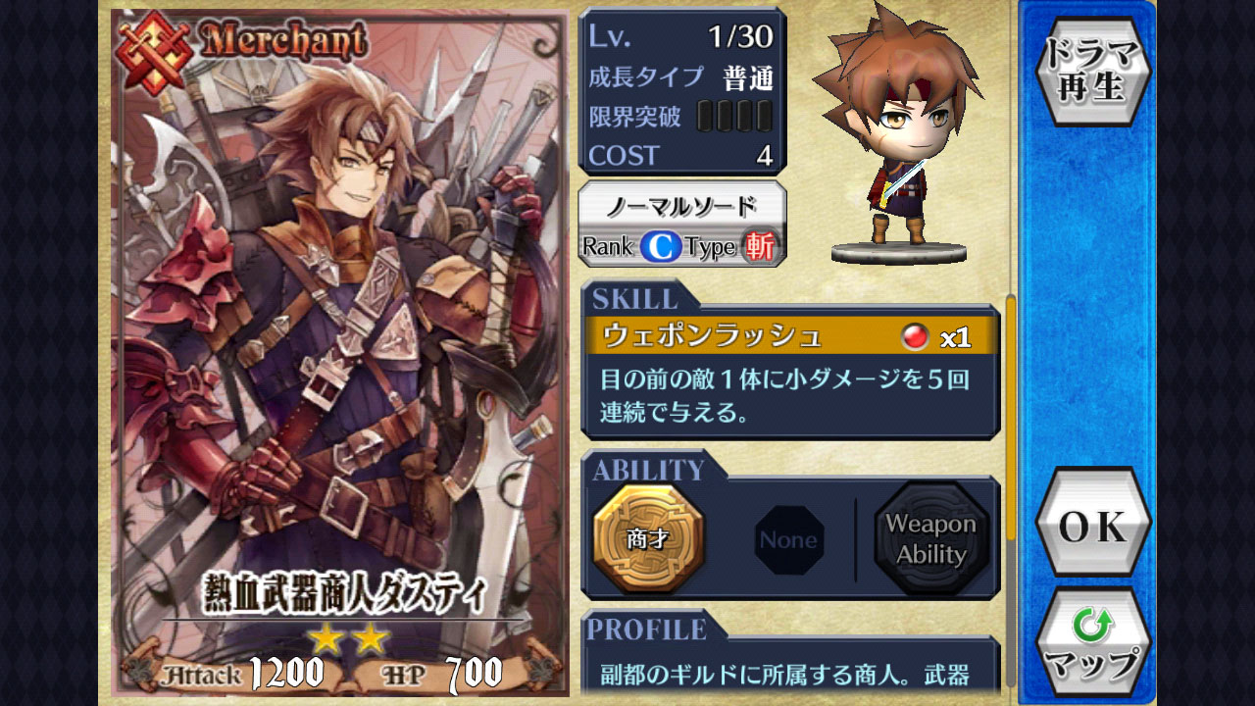Viewport: 1255px width, 706px height.
Task: Select the ウェポンラッシュ skill bar
Action: click(790, 336)
